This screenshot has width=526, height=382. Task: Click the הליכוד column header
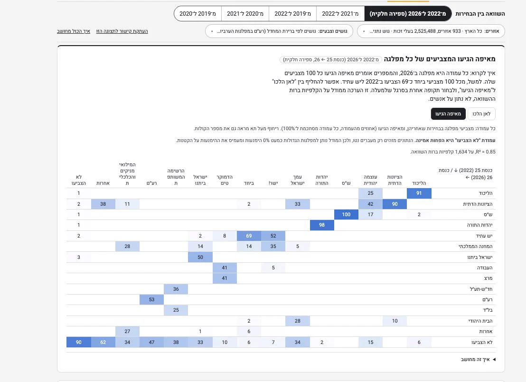(x=419, y=183)
